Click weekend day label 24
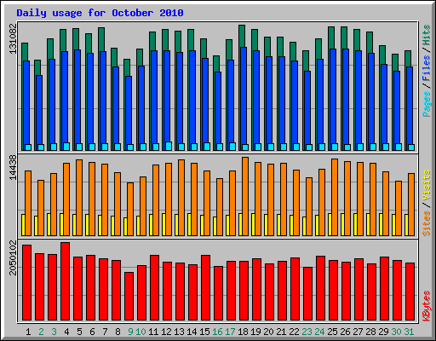 pyautogui.click(x=319, y=332)
